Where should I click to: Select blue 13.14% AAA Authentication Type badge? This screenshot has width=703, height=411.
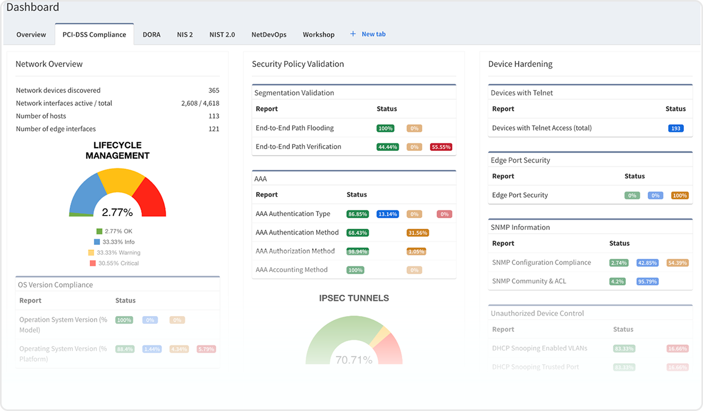coord(387,214)
